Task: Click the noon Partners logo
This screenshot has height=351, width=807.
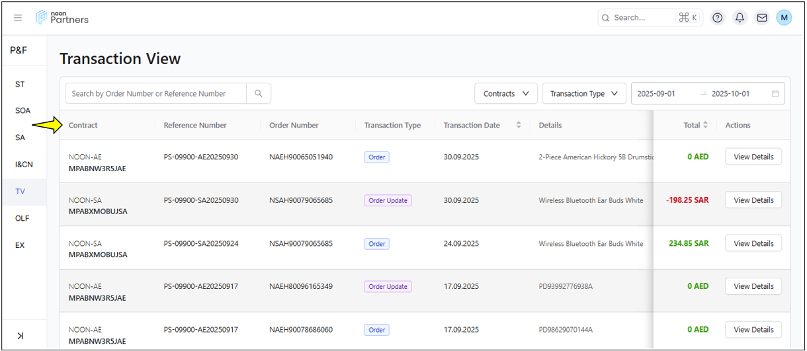Action: (62, 17)
